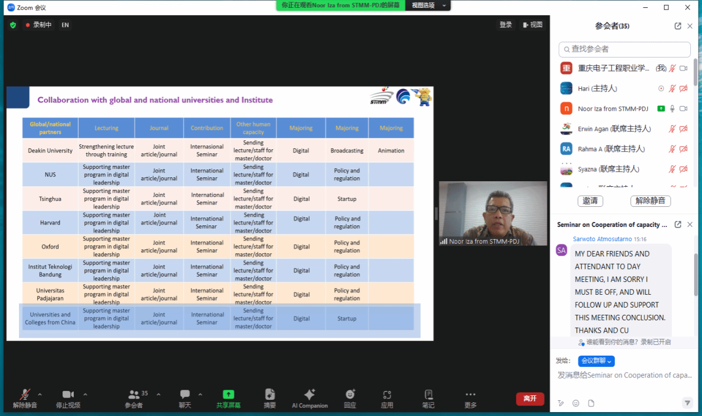Open the Reactions menu icon
This screenshot has height=416, width=702.
coord(350,395)
